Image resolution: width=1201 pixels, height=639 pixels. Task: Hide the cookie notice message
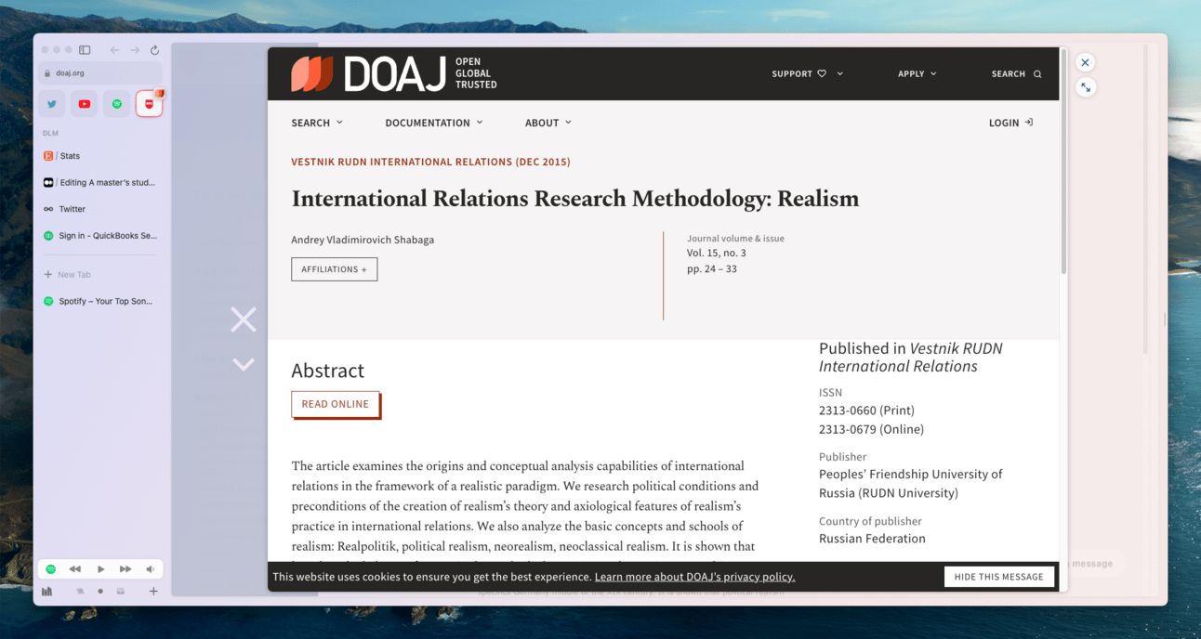coord(998,577)
